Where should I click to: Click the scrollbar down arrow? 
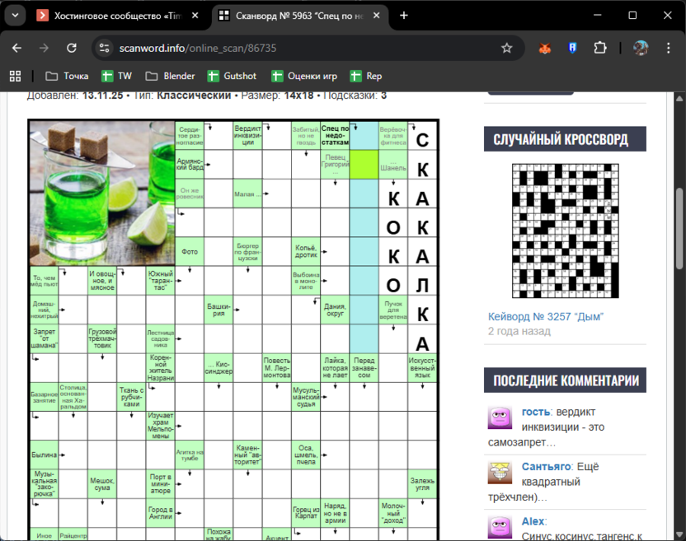click(679, 534)
